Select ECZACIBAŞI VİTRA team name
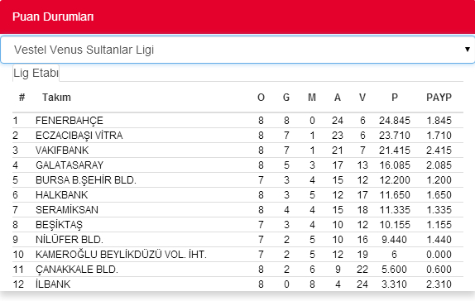Viewport: 475px width, 301px height. tap(79, 136)
